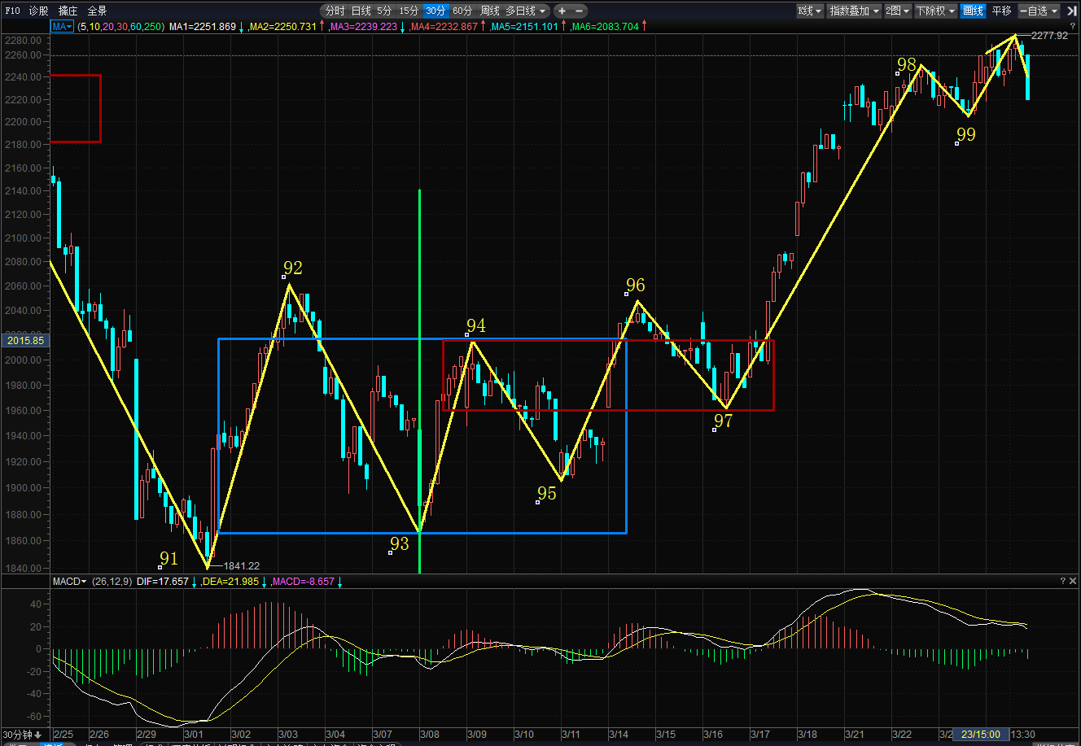Open the 自选 watchlist dropdown
1081x746 pixels.
(x=1039, y=11)
